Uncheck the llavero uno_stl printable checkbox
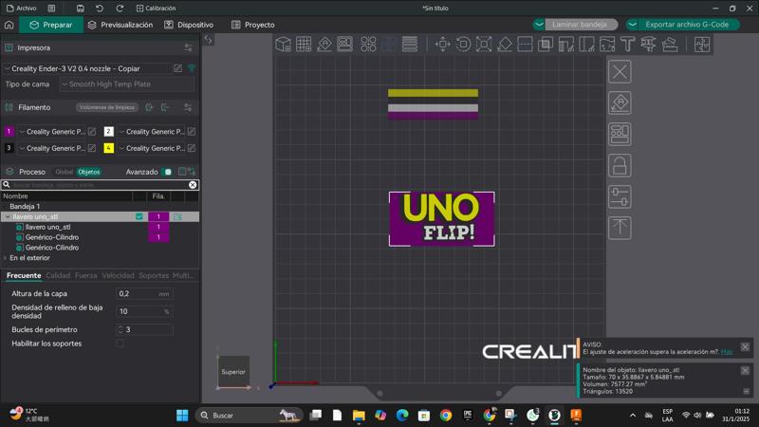This screenshot has height=427, width=759. pos(139,216)
